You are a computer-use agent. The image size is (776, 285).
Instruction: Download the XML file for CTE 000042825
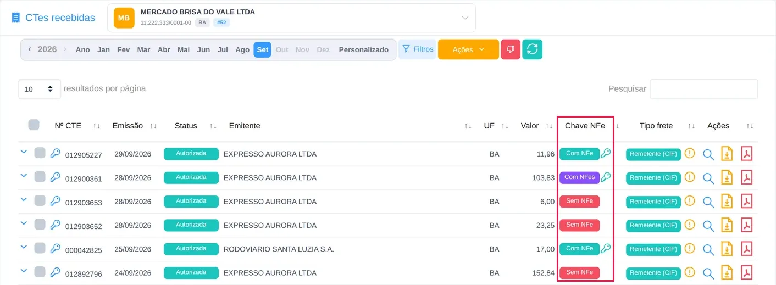(x=727, y=249)
